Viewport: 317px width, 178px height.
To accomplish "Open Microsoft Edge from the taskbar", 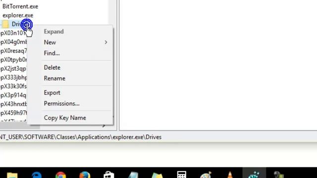I will pos(37,175).
